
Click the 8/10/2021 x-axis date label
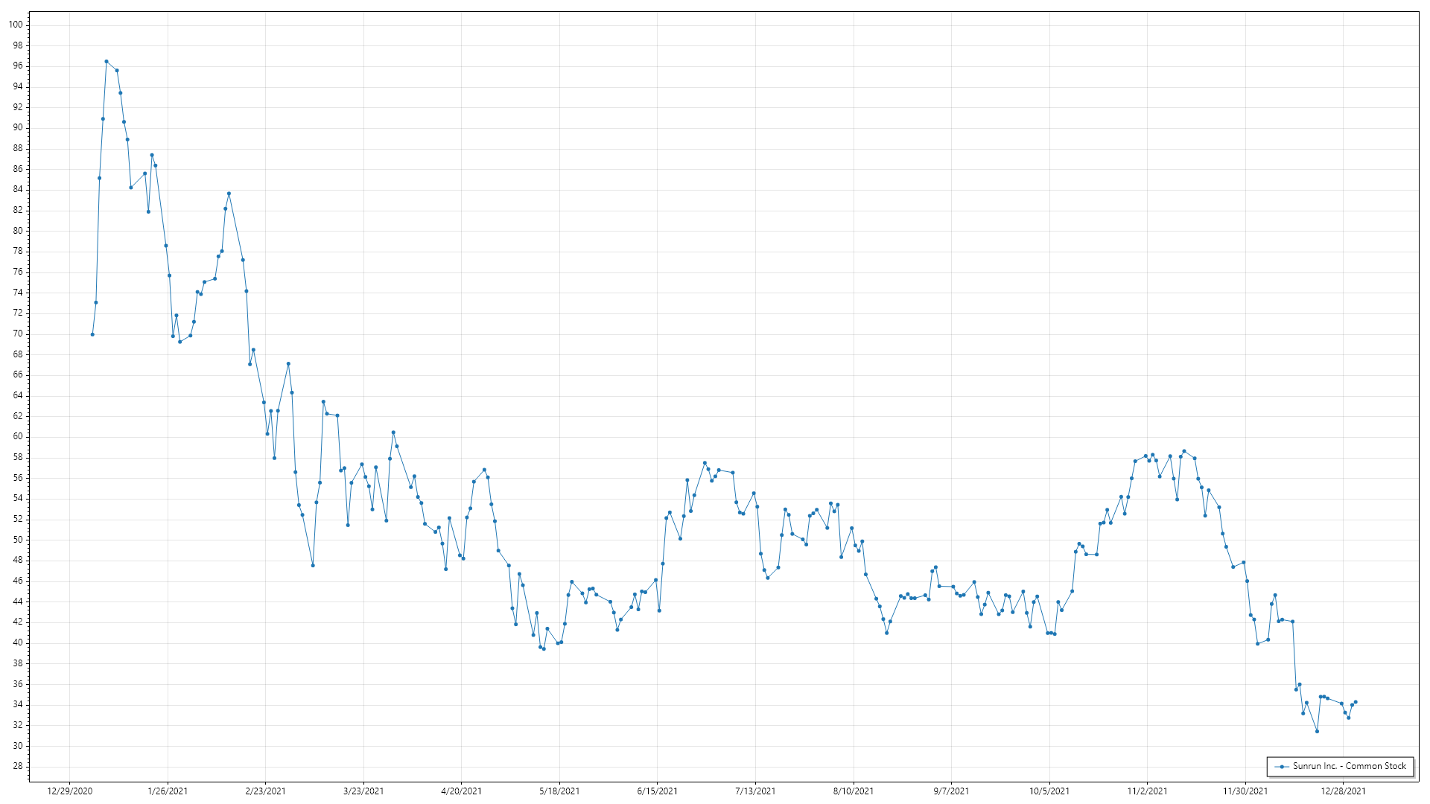854,791
